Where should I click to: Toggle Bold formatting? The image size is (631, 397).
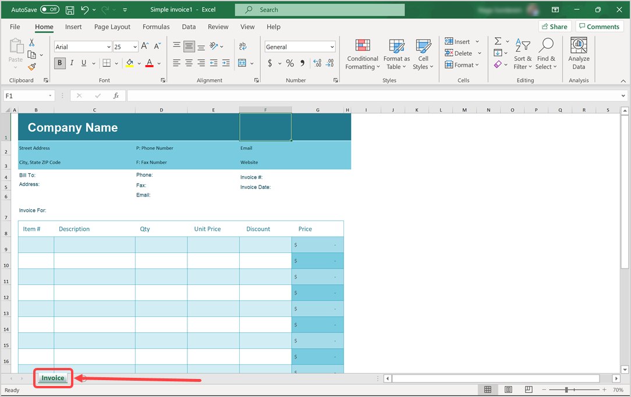(59, 63)
